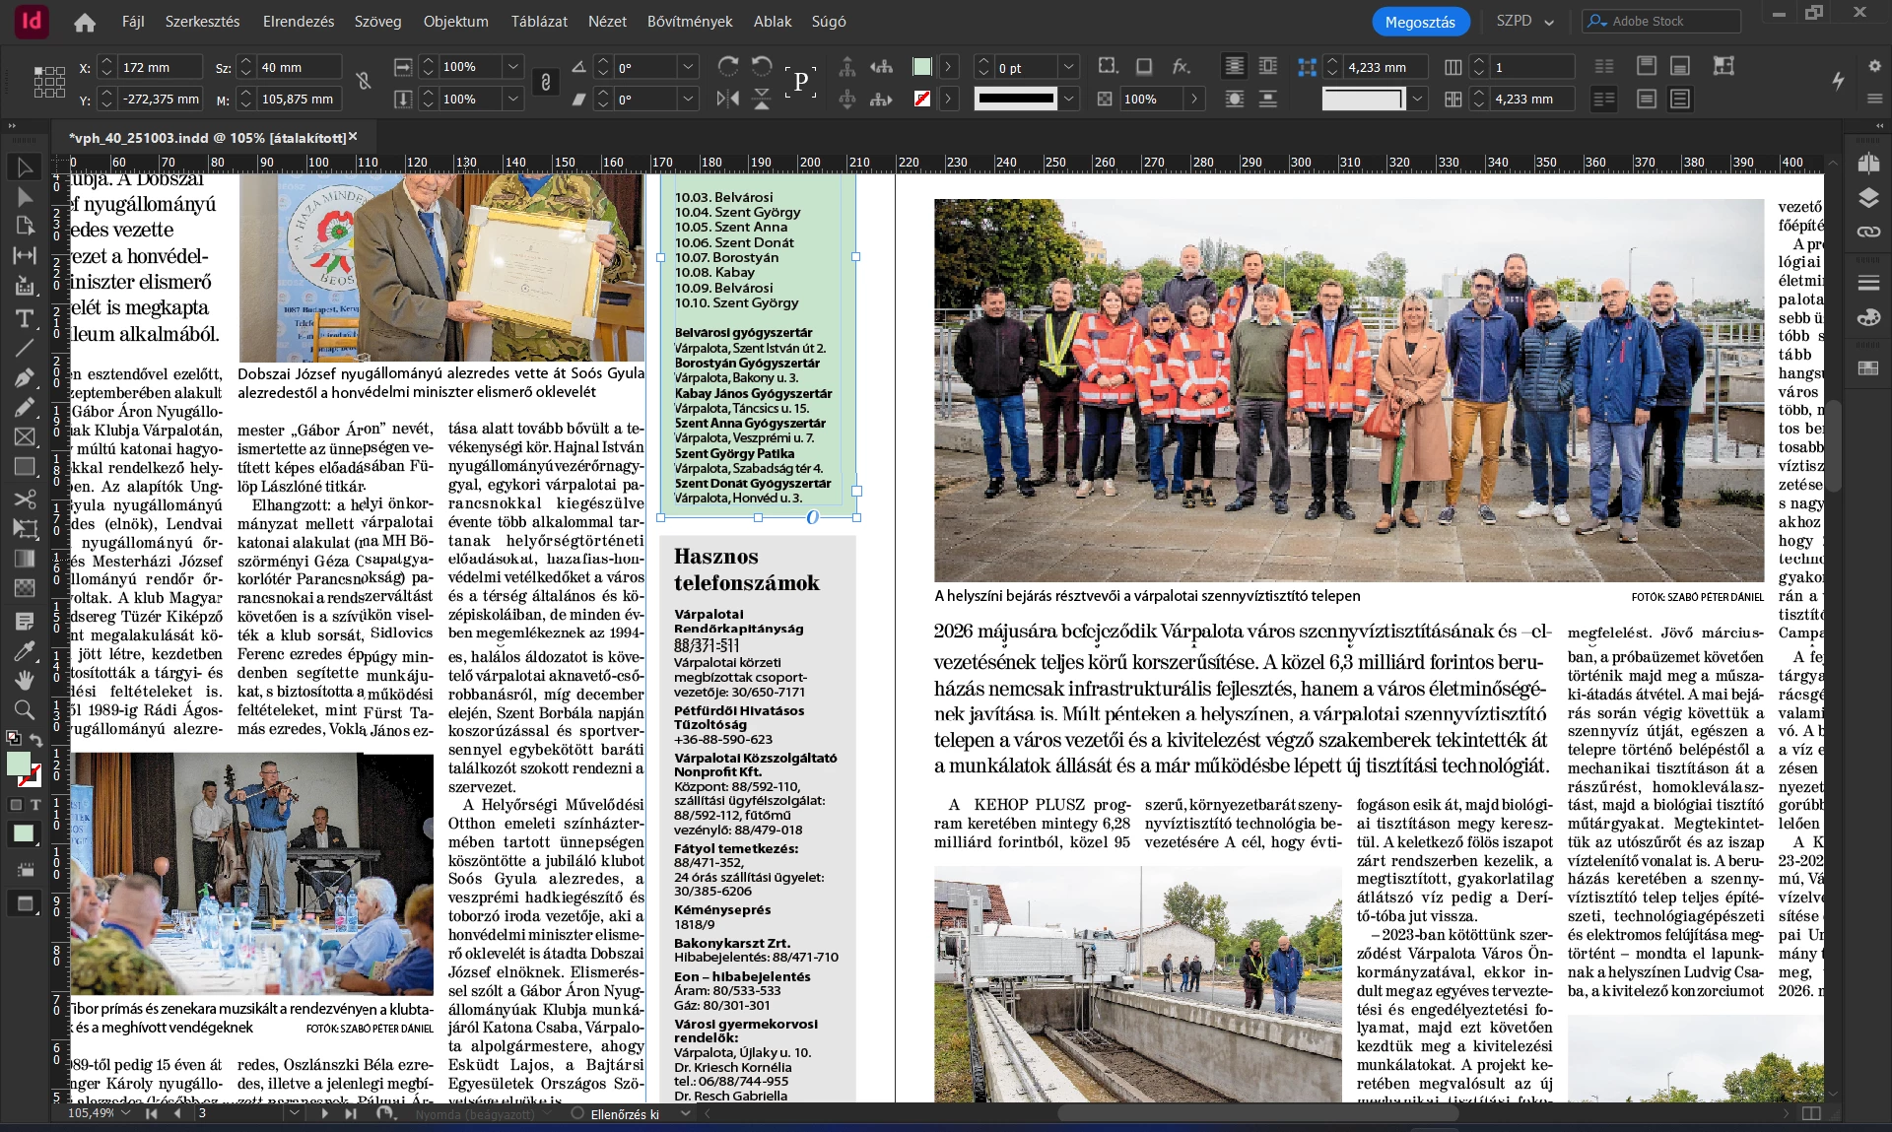Screen dimensions: 1892x1132
Task: Select the Gradient Swatch tool
Action: coord(25,559)
